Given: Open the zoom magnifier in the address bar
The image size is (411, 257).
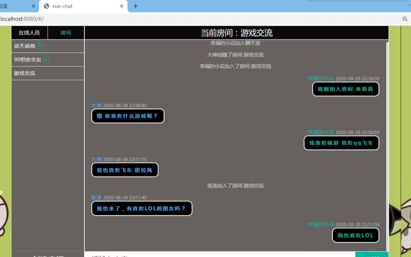Looking at the screenshot, I should click(x=405, y=19).
